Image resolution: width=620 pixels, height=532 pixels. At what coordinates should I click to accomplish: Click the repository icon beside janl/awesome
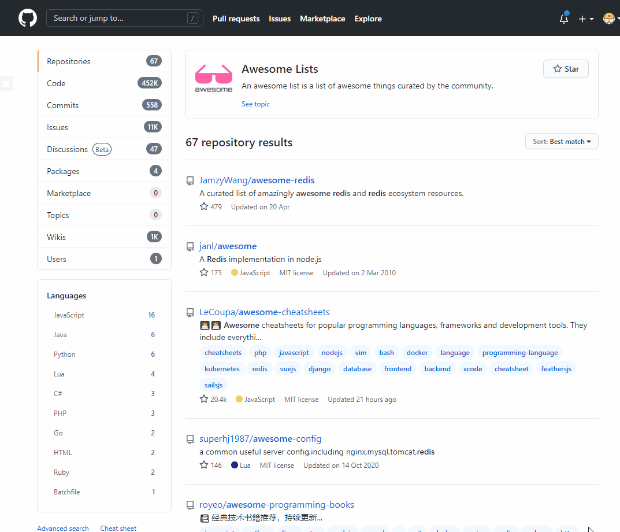pos(190,247)
